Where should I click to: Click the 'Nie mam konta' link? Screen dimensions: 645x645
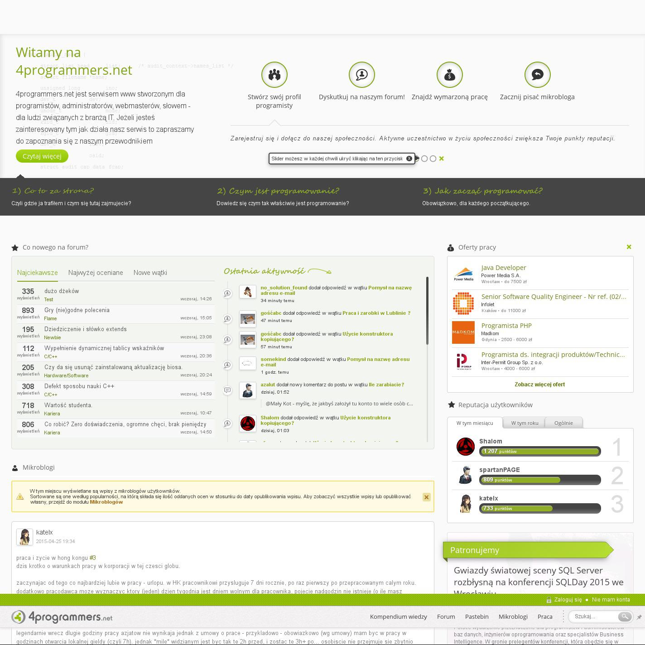click(611, 600)
